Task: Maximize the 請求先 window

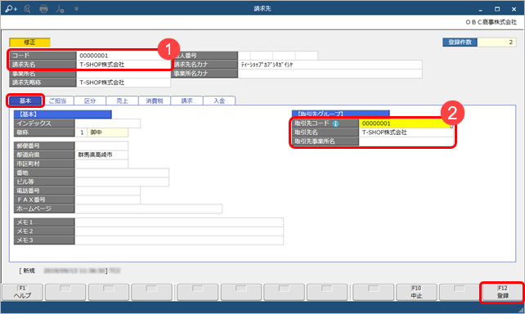Action: [x=497, y=9]
